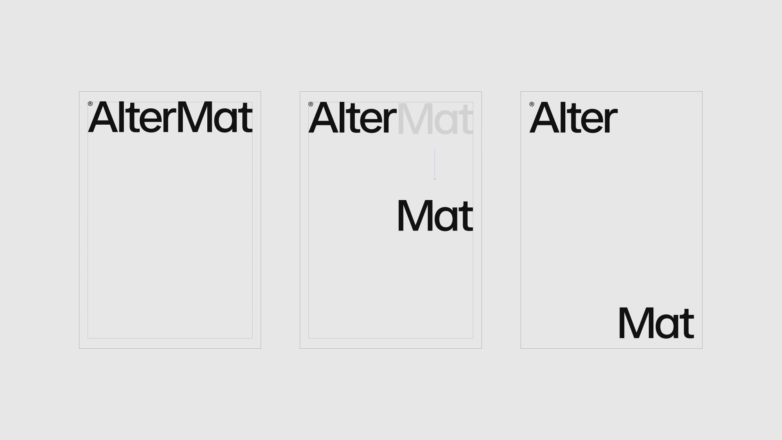Image resolution: width=782 pixels, height=440 pixels.
Task: Select the Mat word in the third poster
Action: point(656,323)
